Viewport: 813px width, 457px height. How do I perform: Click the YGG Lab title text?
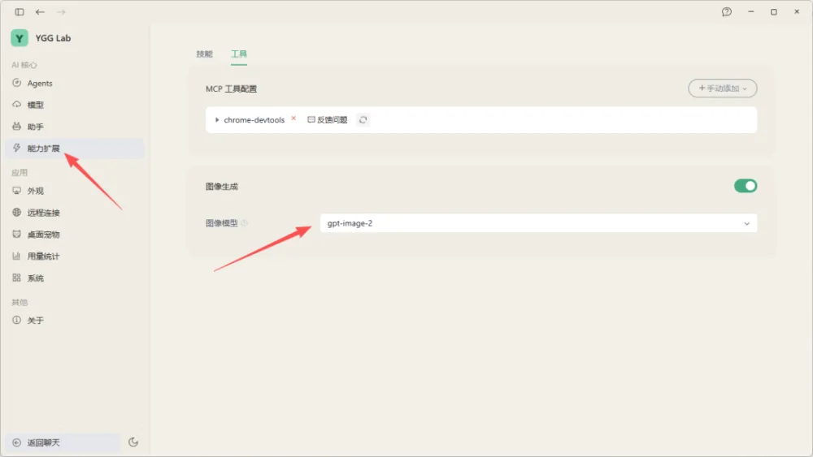(x=53, y=38)
